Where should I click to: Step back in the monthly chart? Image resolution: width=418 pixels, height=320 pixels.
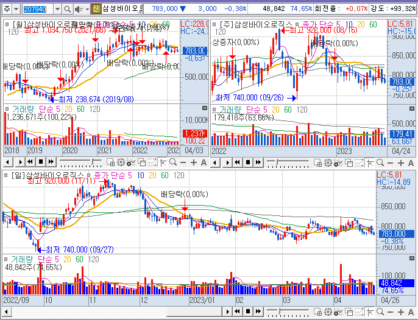click(8, 162)
